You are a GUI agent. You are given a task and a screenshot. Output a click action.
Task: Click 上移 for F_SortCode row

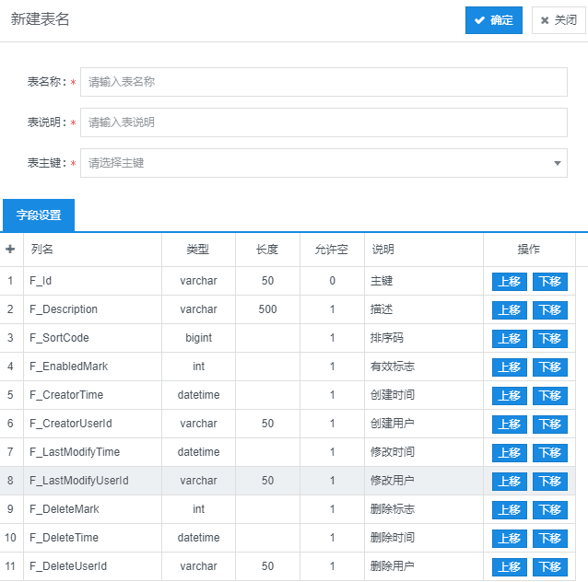point(510,338)
